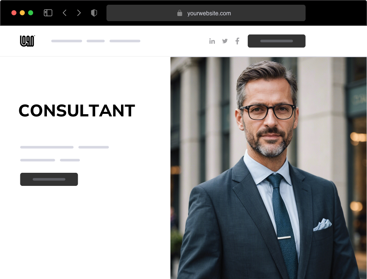This screenshot has height=279, width=367.
Task: Select the yourwebsite.com address field
Action: tap(206, 13)
